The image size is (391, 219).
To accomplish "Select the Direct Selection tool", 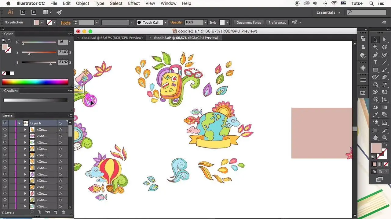I will point(385,40).
